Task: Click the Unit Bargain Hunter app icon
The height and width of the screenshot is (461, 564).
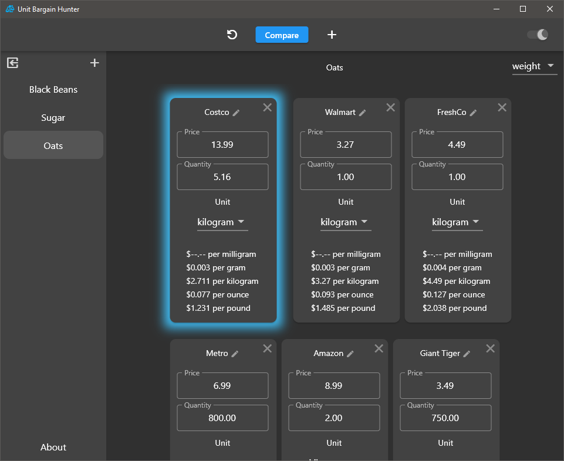Action: pyautogui.click(x=10, y=9)
